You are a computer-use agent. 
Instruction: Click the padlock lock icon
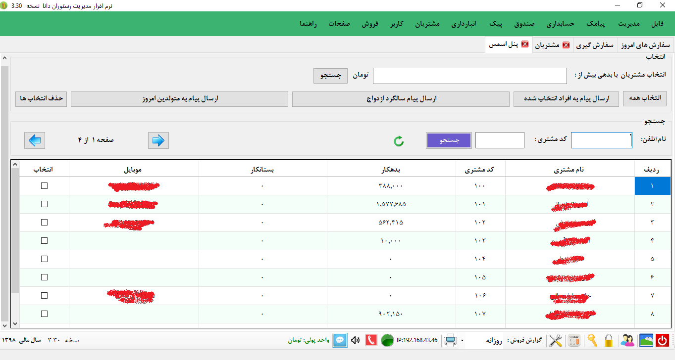(x=609, y=340)
